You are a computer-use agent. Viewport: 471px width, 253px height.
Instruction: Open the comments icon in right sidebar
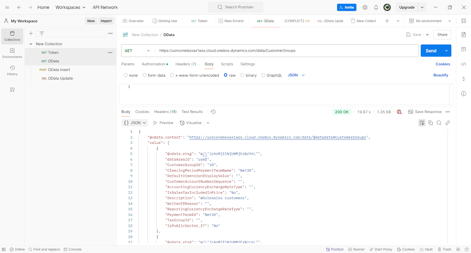tap(464, 49)
